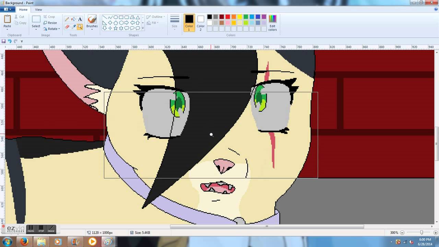Choose the Five-point star shape

pyautogui.click(x=116, y=28)
